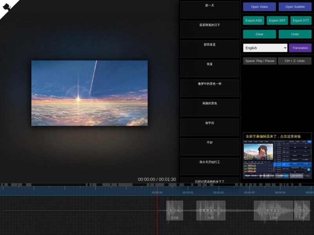The image size is (314, 235).
Task: Export subtitles as VTT
Action: coord(301,20)
